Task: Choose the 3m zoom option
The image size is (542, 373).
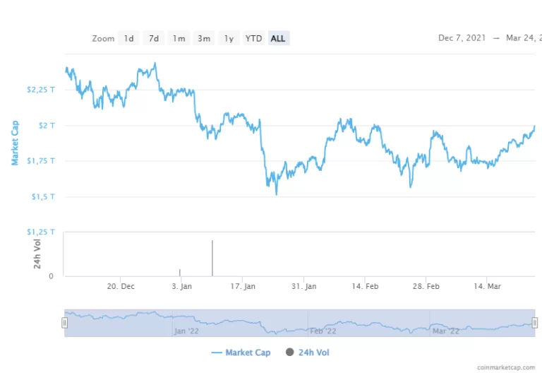Action: pos(204,38)
